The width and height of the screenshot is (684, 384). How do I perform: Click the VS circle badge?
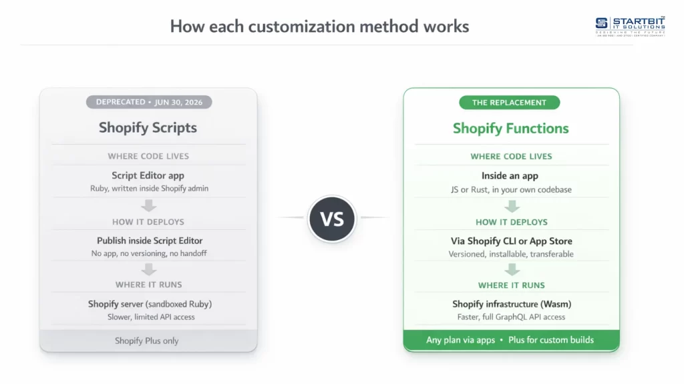tap(332, 218)
